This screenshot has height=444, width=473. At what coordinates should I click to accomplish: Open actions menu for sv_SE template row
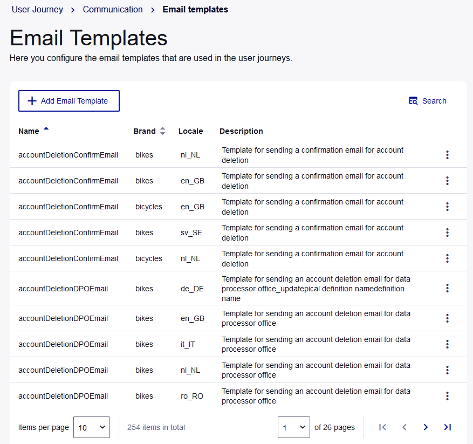447,233
